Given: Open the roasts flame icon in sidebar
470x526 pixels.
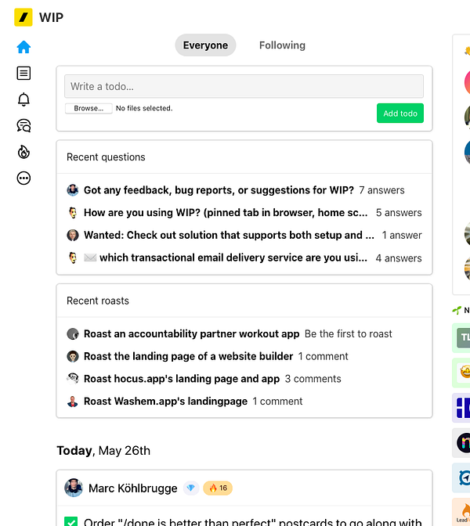Looking at the screenshot, I should [23, 152].
